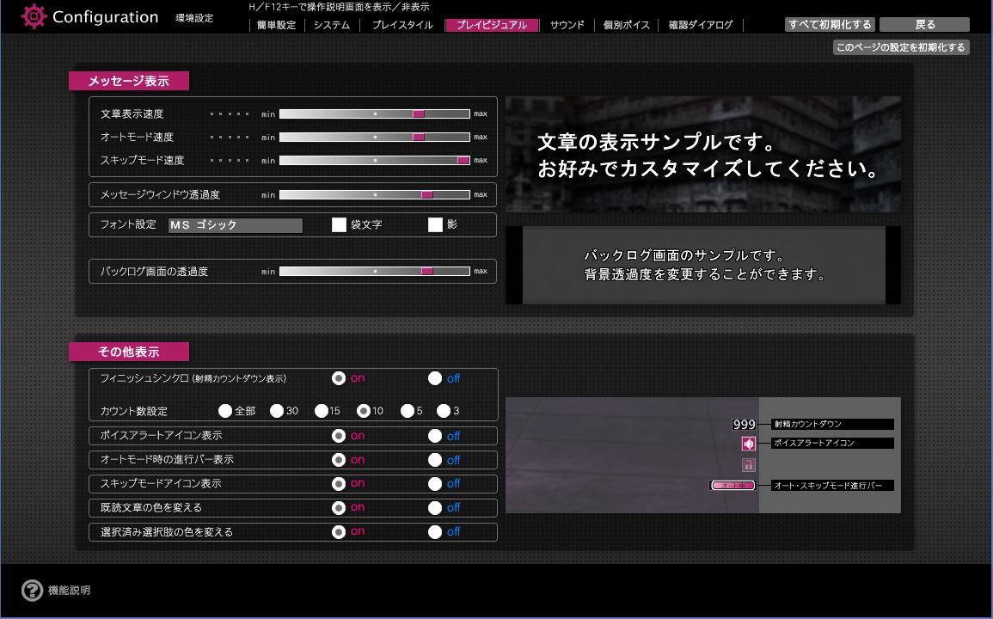Click the 戻る button
This screenshot has width=993, height=619.
[x=924, y=24]
